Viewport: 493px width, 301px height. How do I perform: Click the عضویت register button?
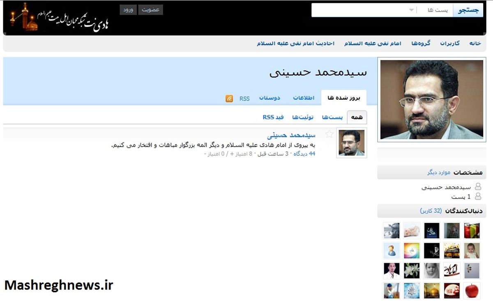point(150,10)
